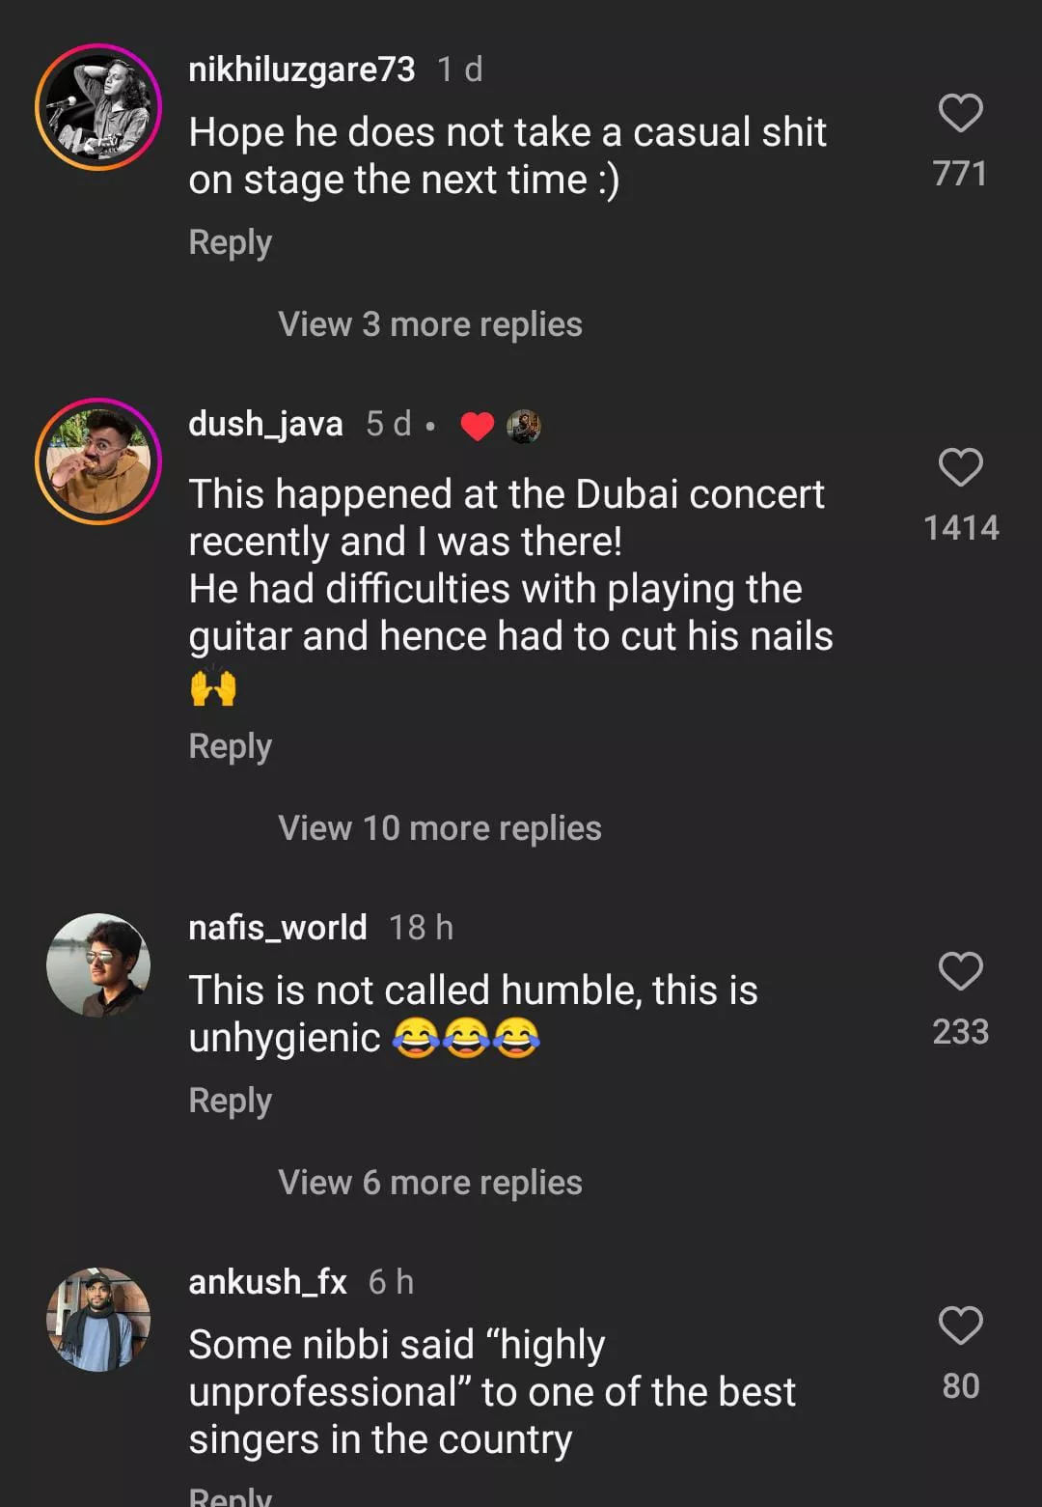Tap heart on ankush_fx's comment
Viewport: 1042px width, 1507px height.
click(x=960, y=1326)
